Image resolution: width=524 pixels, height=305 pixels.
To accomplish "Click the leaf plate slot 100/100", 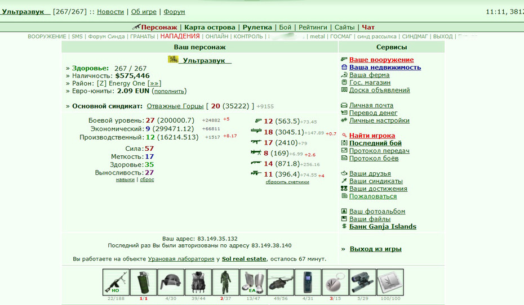I will pos(390,282).
